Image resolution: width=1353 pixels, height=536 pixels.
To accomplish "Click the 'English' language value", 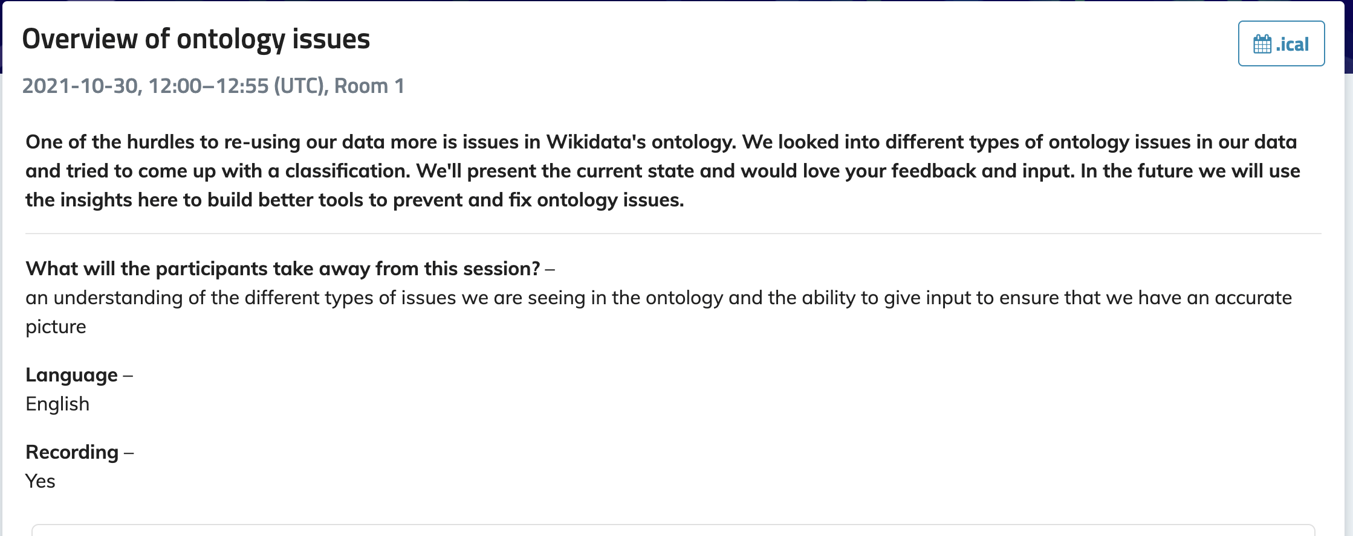I will 57,404.
